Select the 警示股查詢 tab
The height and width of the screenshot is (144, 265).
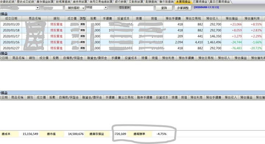coord(166,2)
